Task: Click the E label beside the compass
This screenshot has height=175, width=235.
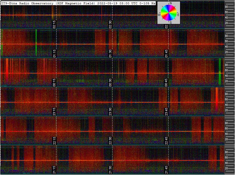Action: click(x=178, y=15)
